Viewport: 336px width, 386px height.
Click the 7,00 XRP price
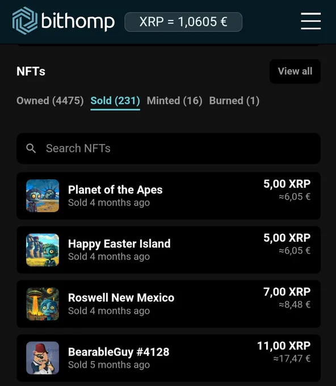287,292
